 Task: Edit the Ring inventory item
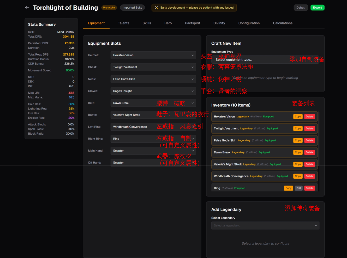298,188
